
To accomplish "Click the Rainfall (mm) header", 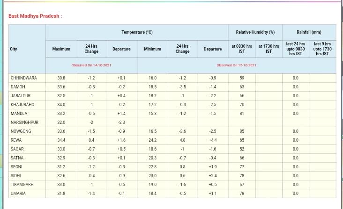I will click(x=309, y=32).
